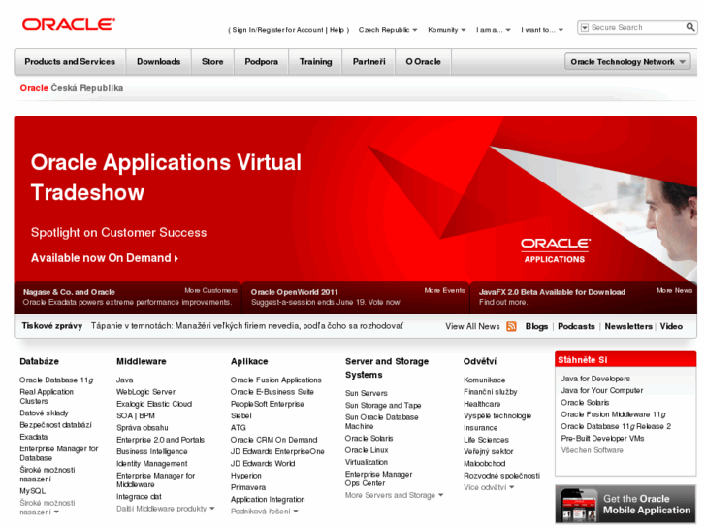The width and height of the screenshot is (705, 529).
Task: Open the Tápanie v temnotách press release
Action: pyautogui.click(x=247, y=326)
